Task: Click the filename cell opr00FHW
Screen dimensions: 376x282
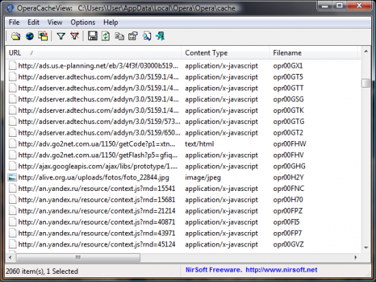Action: point(289,144)
